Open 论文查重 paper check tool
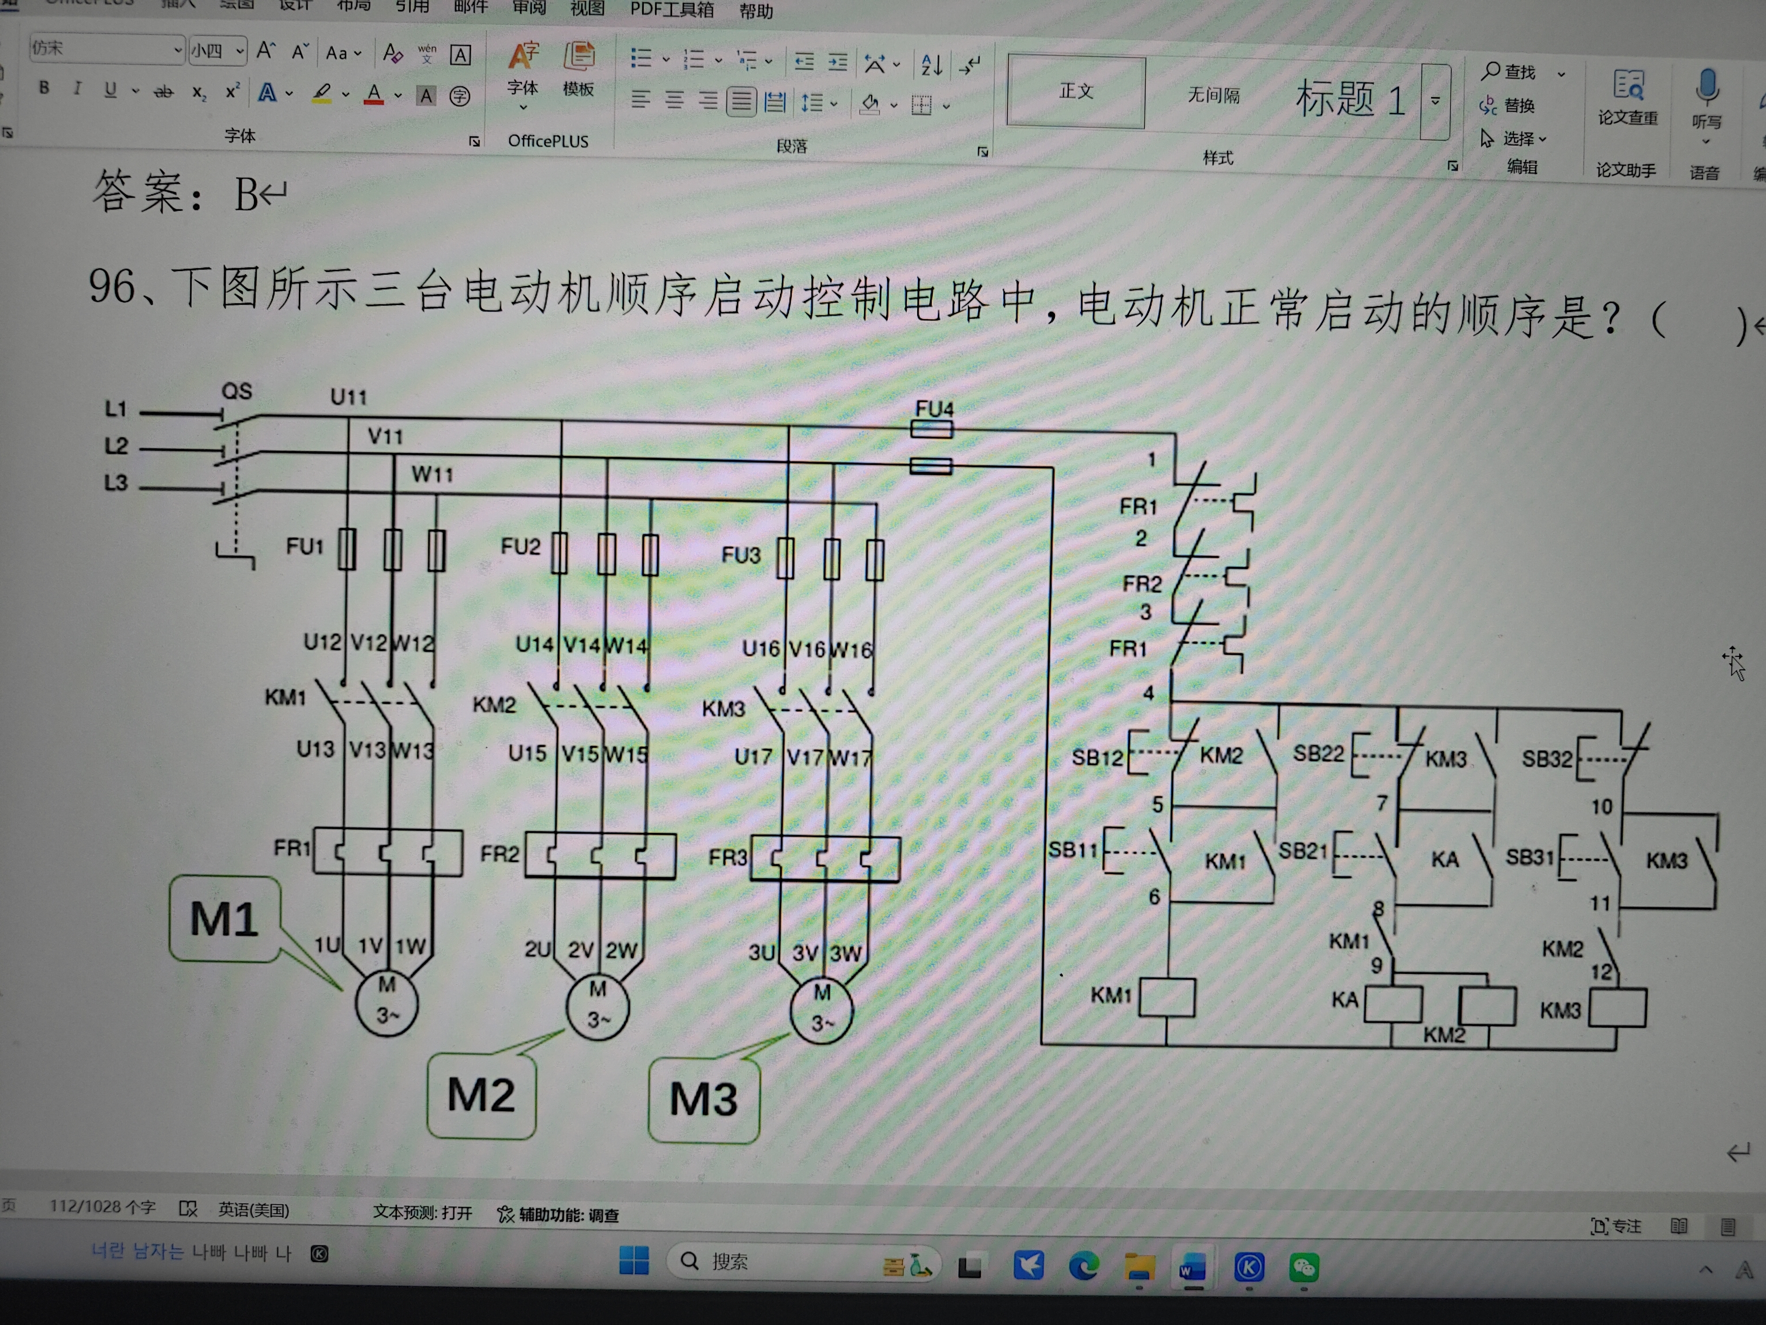This screenshot has width=1766, height=1325. point(1628,97)
